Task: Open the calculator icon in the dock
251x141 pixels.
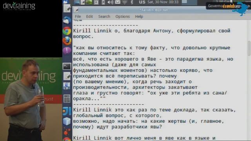Action: point(67,98)
